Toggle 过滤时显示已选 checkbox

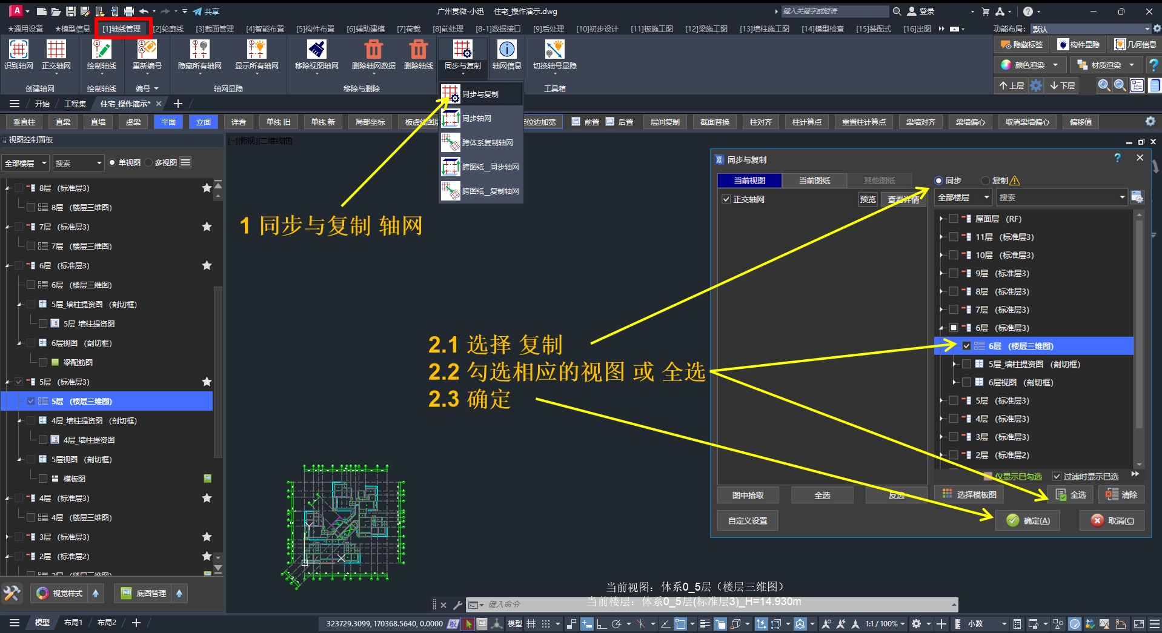pyautogui.click(x=1057, y=477)
